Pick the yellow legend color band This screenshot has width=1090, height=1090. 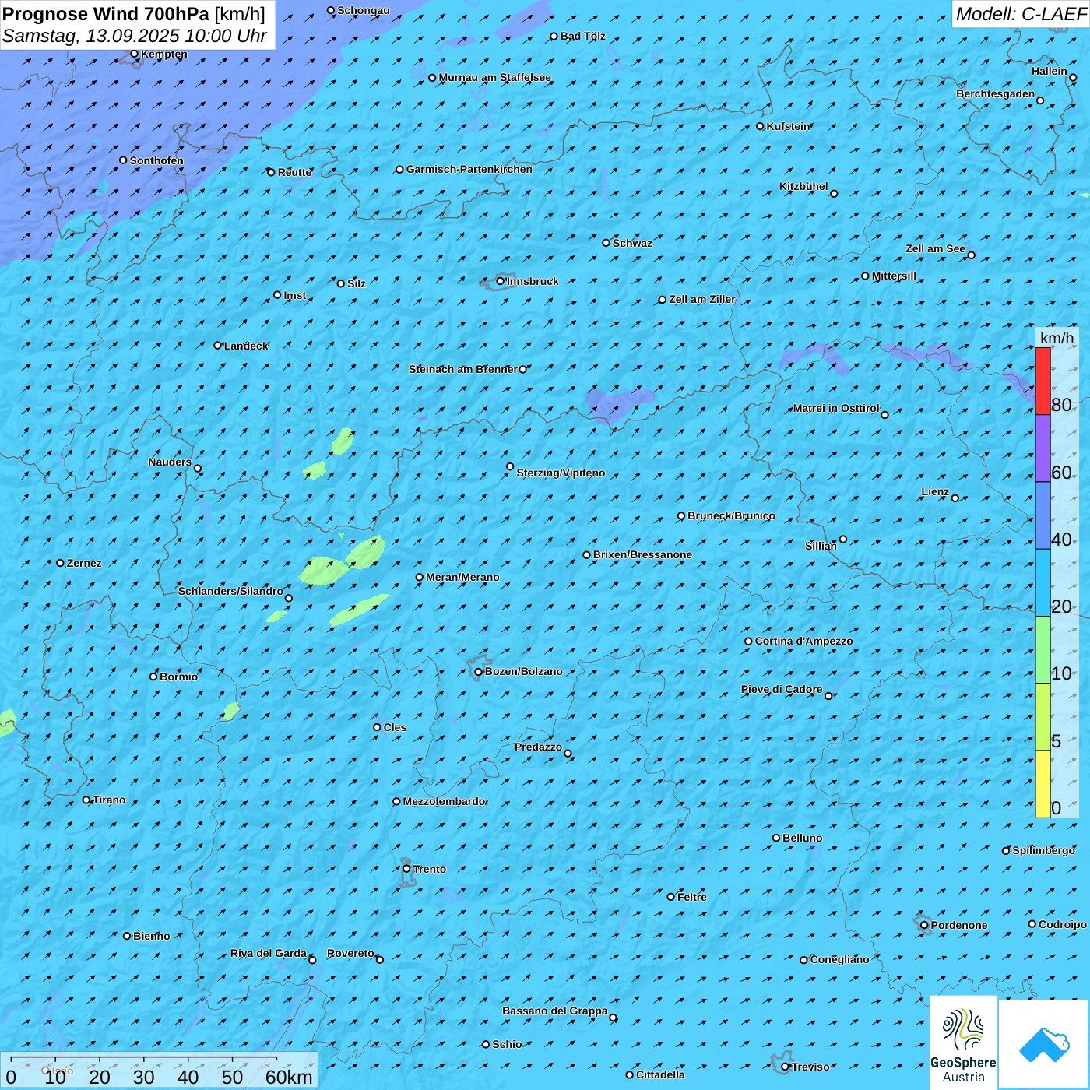pos(1043,784)
